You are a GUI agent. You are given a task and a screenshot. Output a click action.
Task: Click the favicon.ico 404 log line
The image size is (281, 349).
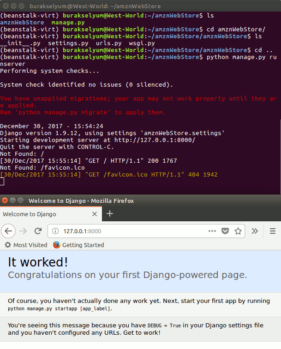(x=109, y=174)
